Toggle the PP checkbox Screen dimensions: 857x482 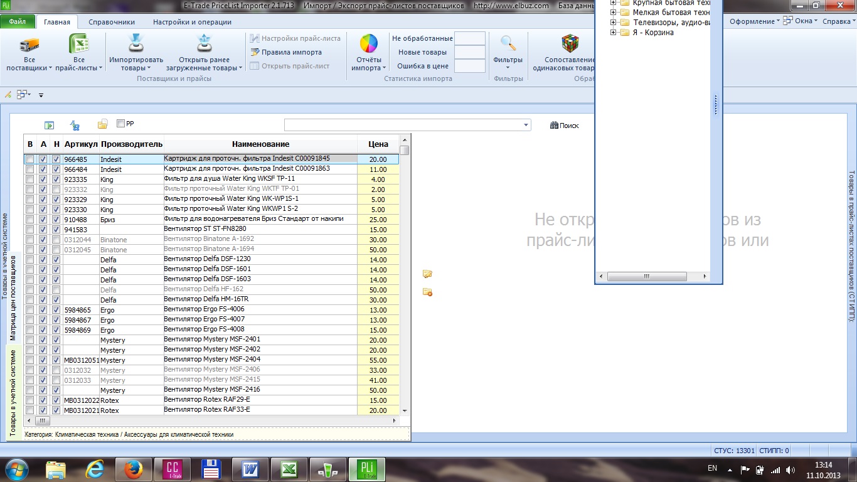pyautogui.click(x=120, y=124)
